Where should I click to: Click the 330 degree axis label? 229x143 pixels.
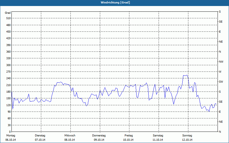9,58
